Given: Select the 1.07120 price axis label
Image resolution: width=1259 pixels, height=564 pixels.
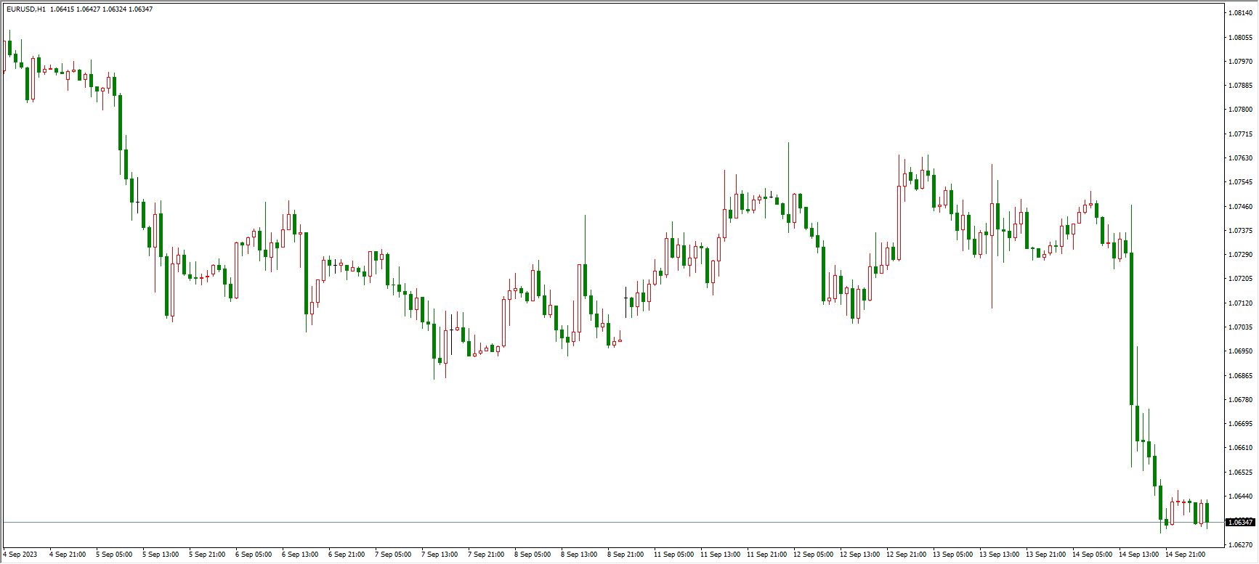Looking at the screenshot, I should 1241,303.
